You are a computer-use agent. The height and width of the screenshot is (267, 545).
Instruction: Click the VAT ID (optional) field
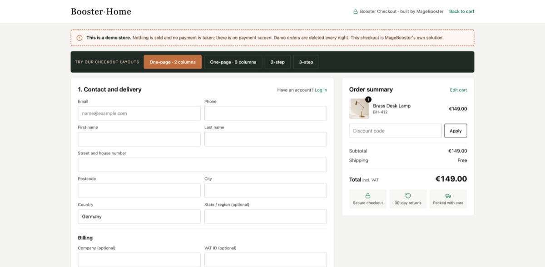tap(266, 260)
